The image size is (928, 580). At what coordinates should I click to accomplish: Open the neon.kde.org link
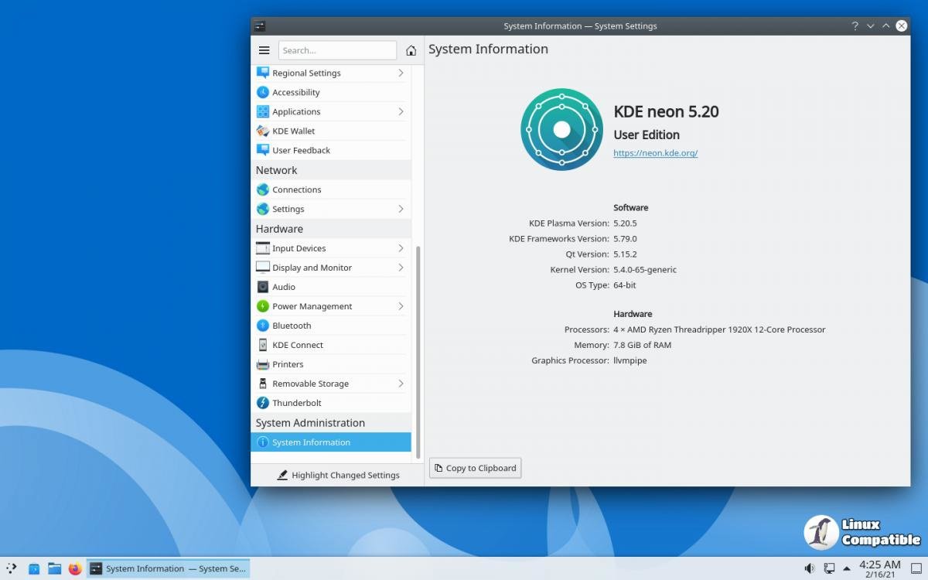click(655, 153)
